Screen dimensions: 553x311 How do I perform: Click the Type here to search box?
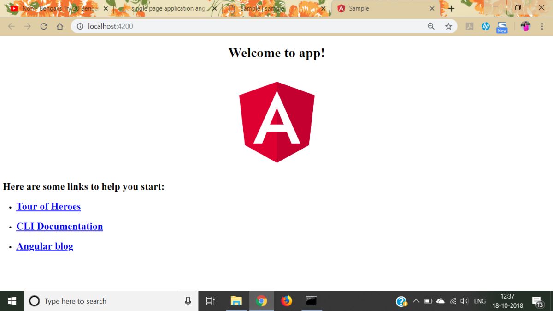coord(111,301)
